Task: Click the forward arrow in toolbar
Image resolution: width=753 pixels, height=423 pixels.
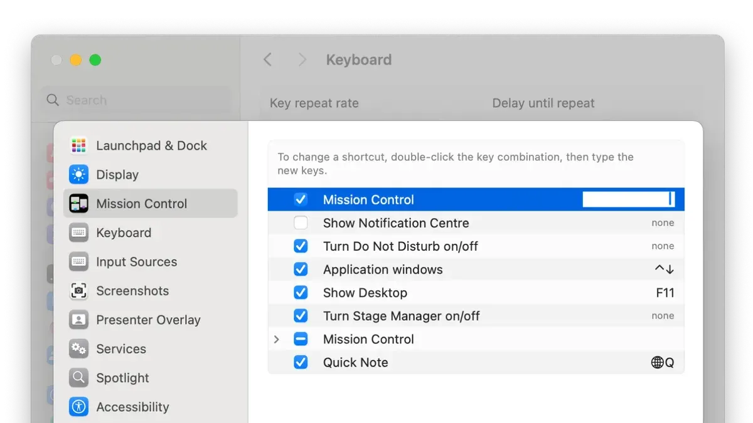Action: pyautogui.click(x=302, y=60)
